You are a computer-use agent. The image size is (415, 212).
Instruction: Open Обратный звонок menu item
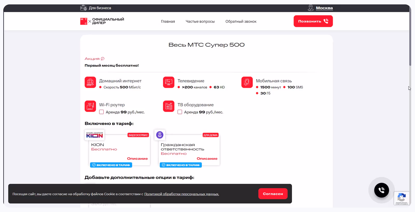point(241,22)
